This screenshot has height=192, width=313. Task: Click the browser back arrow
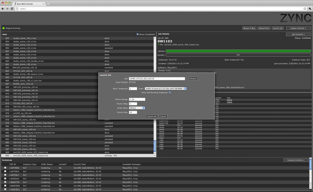click(x=3, y=8)
